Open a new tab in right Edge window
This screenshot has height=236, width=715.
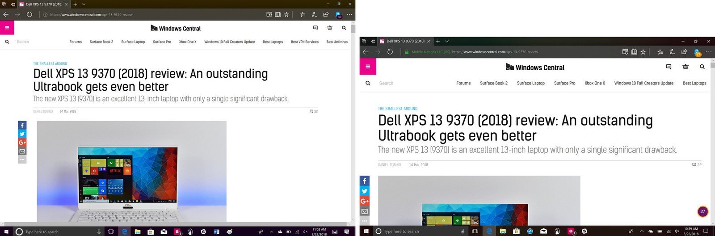click(438, 41)
